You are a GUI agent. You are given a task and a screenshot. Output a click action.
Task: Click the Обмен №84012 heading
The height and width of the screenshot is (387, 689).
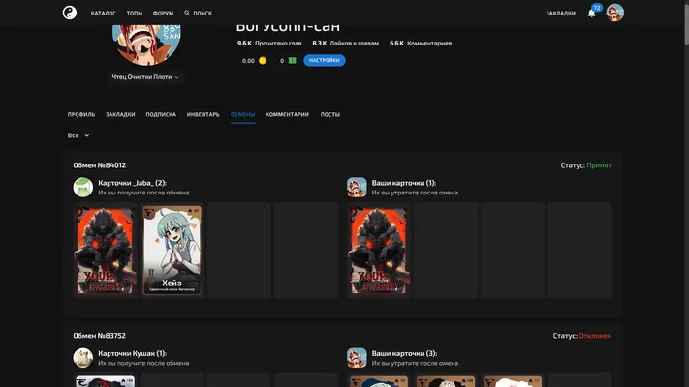click(99, 165)
